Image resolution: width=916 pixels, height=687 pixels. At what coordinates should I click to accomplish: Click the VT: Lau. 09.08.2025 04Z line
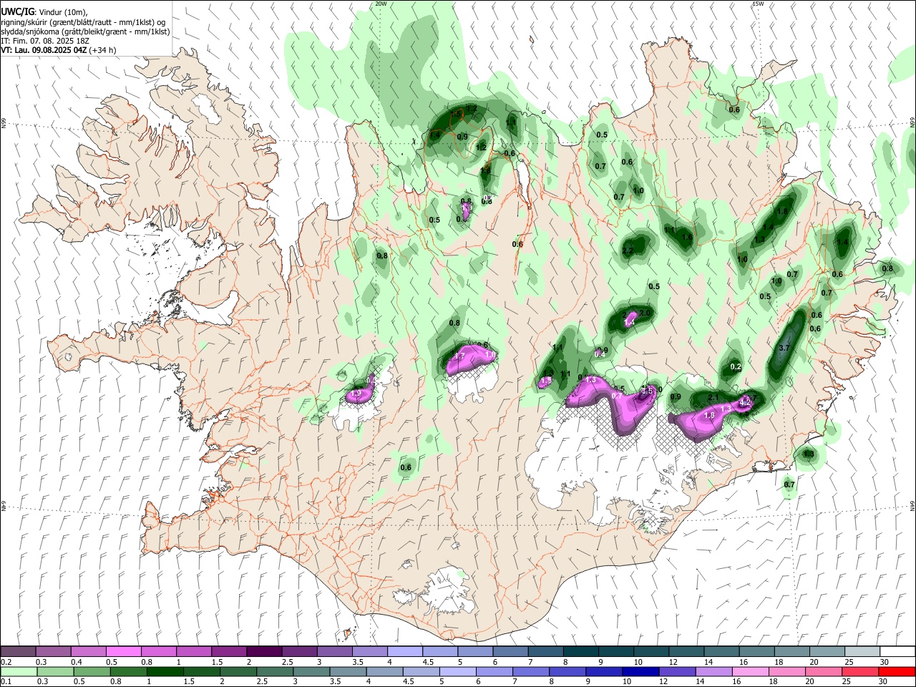click(x=58, y=50)
